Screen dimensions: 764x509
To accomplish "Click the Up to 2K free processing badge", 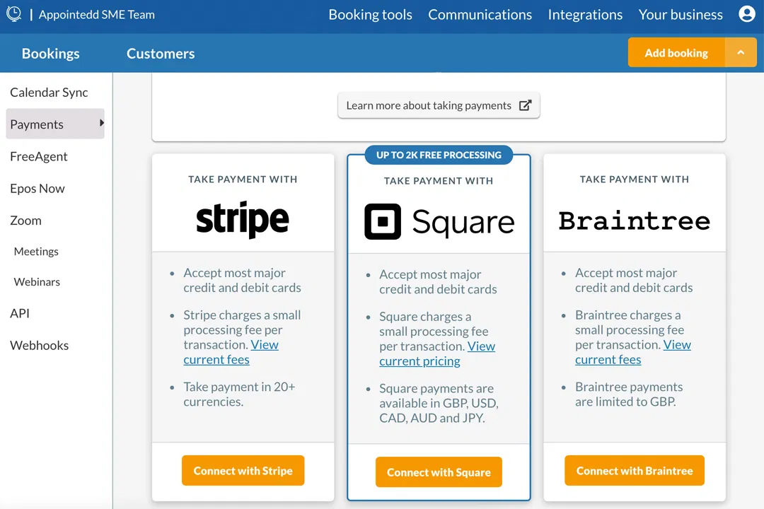I will click(x=439, y=155).
